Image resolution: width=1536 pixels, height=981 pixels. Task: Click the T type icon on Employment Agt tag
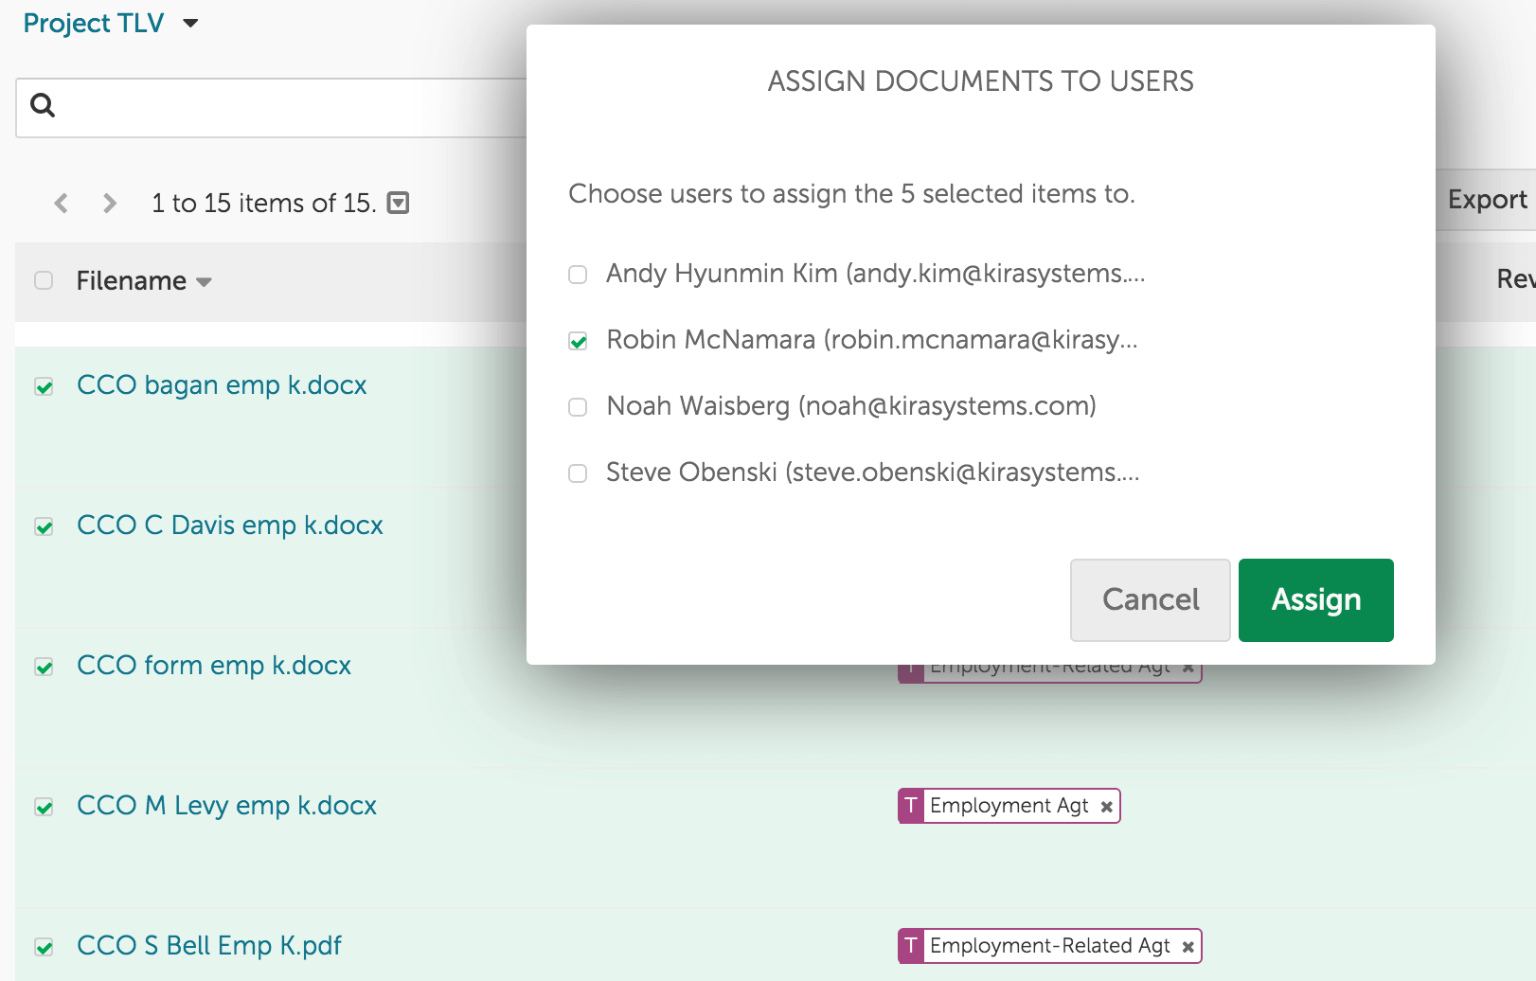pyautogui.click(x=911, y=806)
